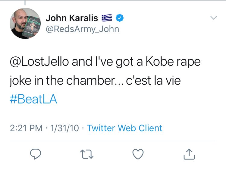The width and height of the screenshot is (226, 174).
Task: Click the reply speech bubble icon
Action: pos(36,154)
